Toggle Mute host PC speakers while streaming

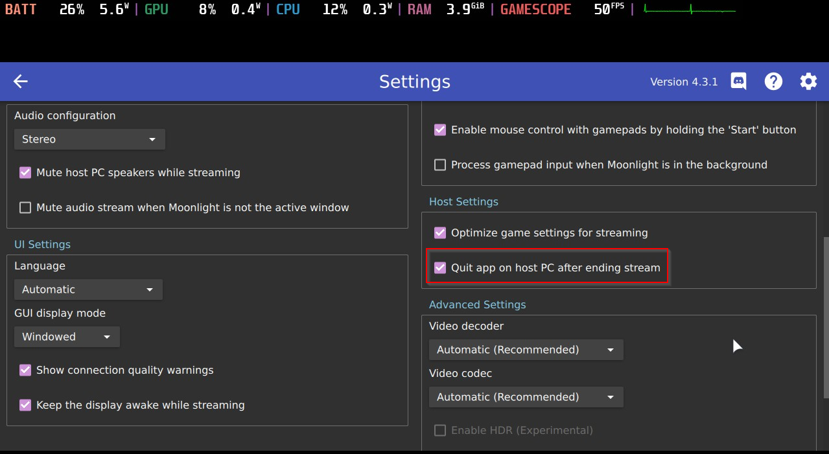point(25,173)
